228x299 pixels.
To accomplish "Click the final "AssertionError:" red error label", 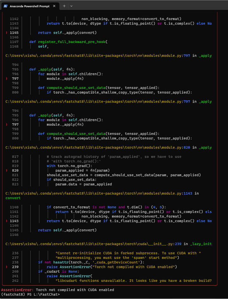I will click(17, 290).
